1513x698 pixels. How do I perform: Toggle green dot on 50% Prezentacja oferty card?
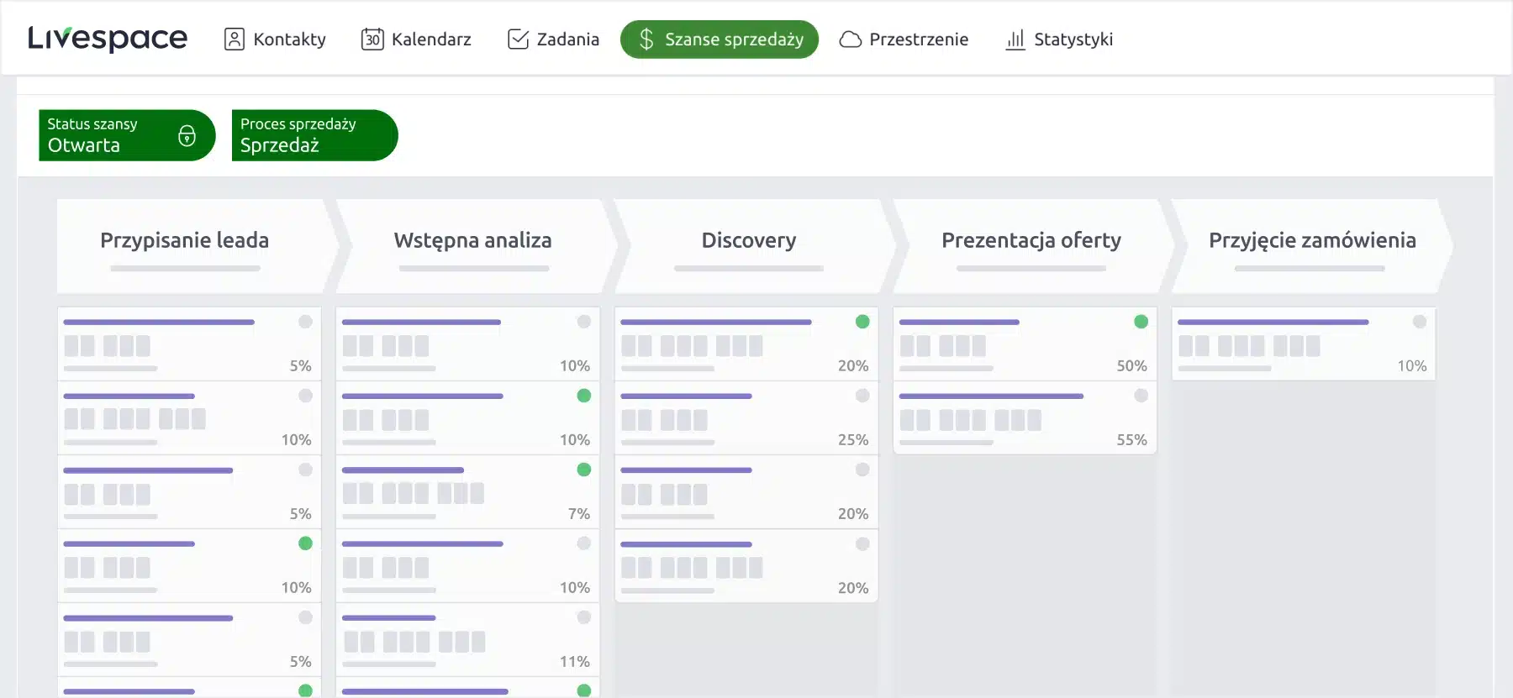click(1141, 322)
